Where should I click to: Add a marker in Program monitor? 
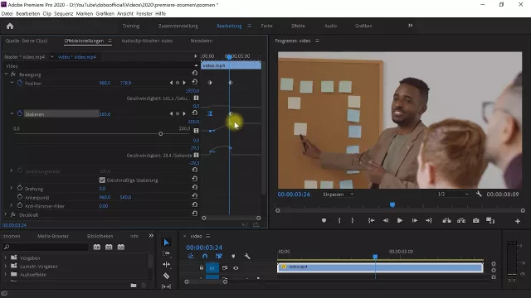coord(324,221)
